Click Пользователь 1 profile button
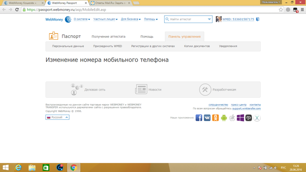This screenshot has height=172, width=306. tap(271, 2)
